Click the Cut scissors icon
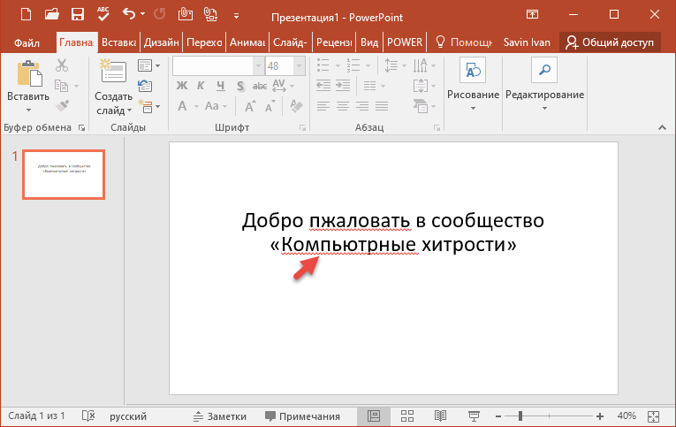The height and width of the screenshot is (427, 676). click(x=62, y=65)
